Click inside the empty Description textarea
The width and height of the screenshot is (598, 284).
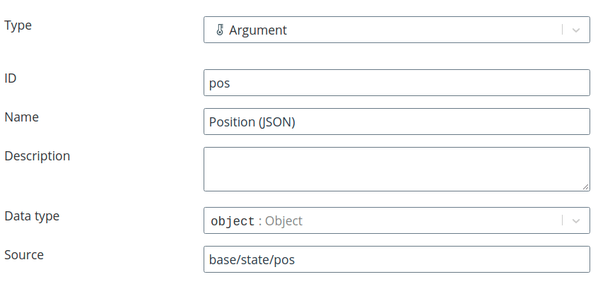coord(397,170)
